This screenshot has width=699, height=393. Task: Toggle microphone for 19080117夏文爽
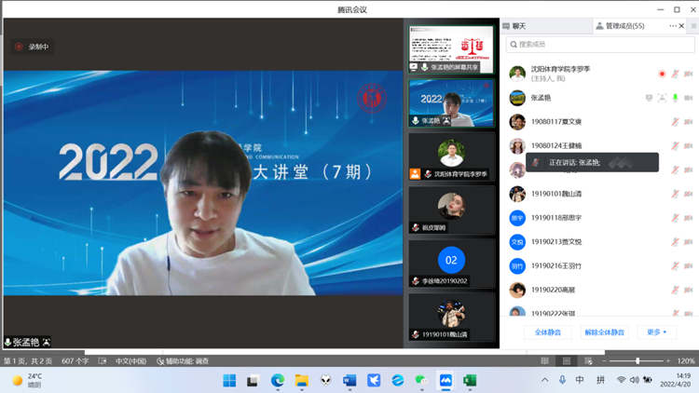[676, 122]
